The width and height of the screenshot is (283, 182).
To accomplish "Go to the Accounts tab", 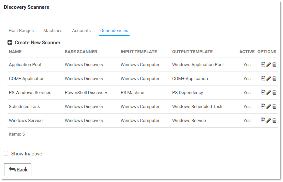I will (x=81, y=31).
